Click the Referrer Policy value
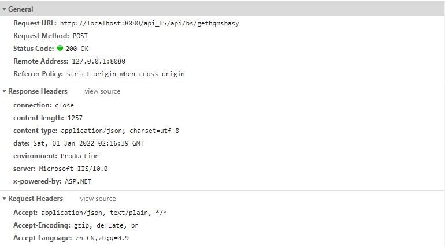 click(x=125, y=74)
